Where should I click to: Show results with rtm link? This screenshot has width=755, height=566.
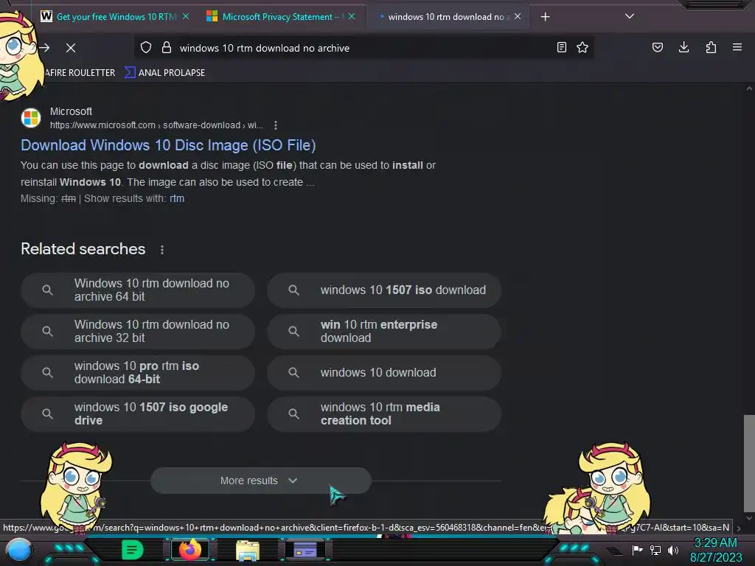177,198
